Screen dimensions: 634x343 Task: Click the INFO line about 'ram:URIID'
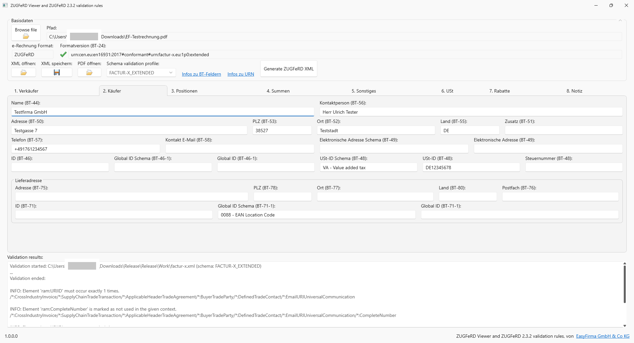pos(64,291)
